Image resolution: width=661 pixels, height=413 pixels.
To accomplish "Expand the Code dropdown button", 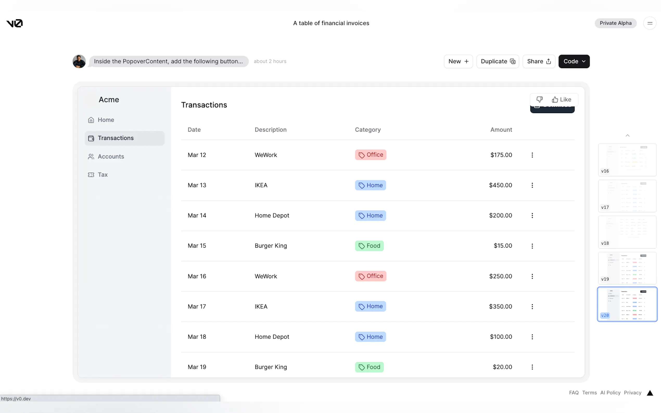I will 574,61.
